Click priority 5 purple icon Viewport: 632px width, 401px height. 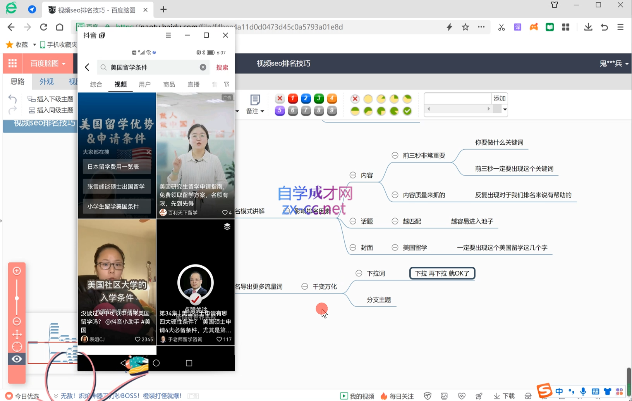(x=280, y=111)
